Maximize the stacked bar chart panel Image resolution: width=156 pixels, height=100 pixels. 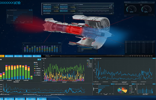tap(38, 59)
